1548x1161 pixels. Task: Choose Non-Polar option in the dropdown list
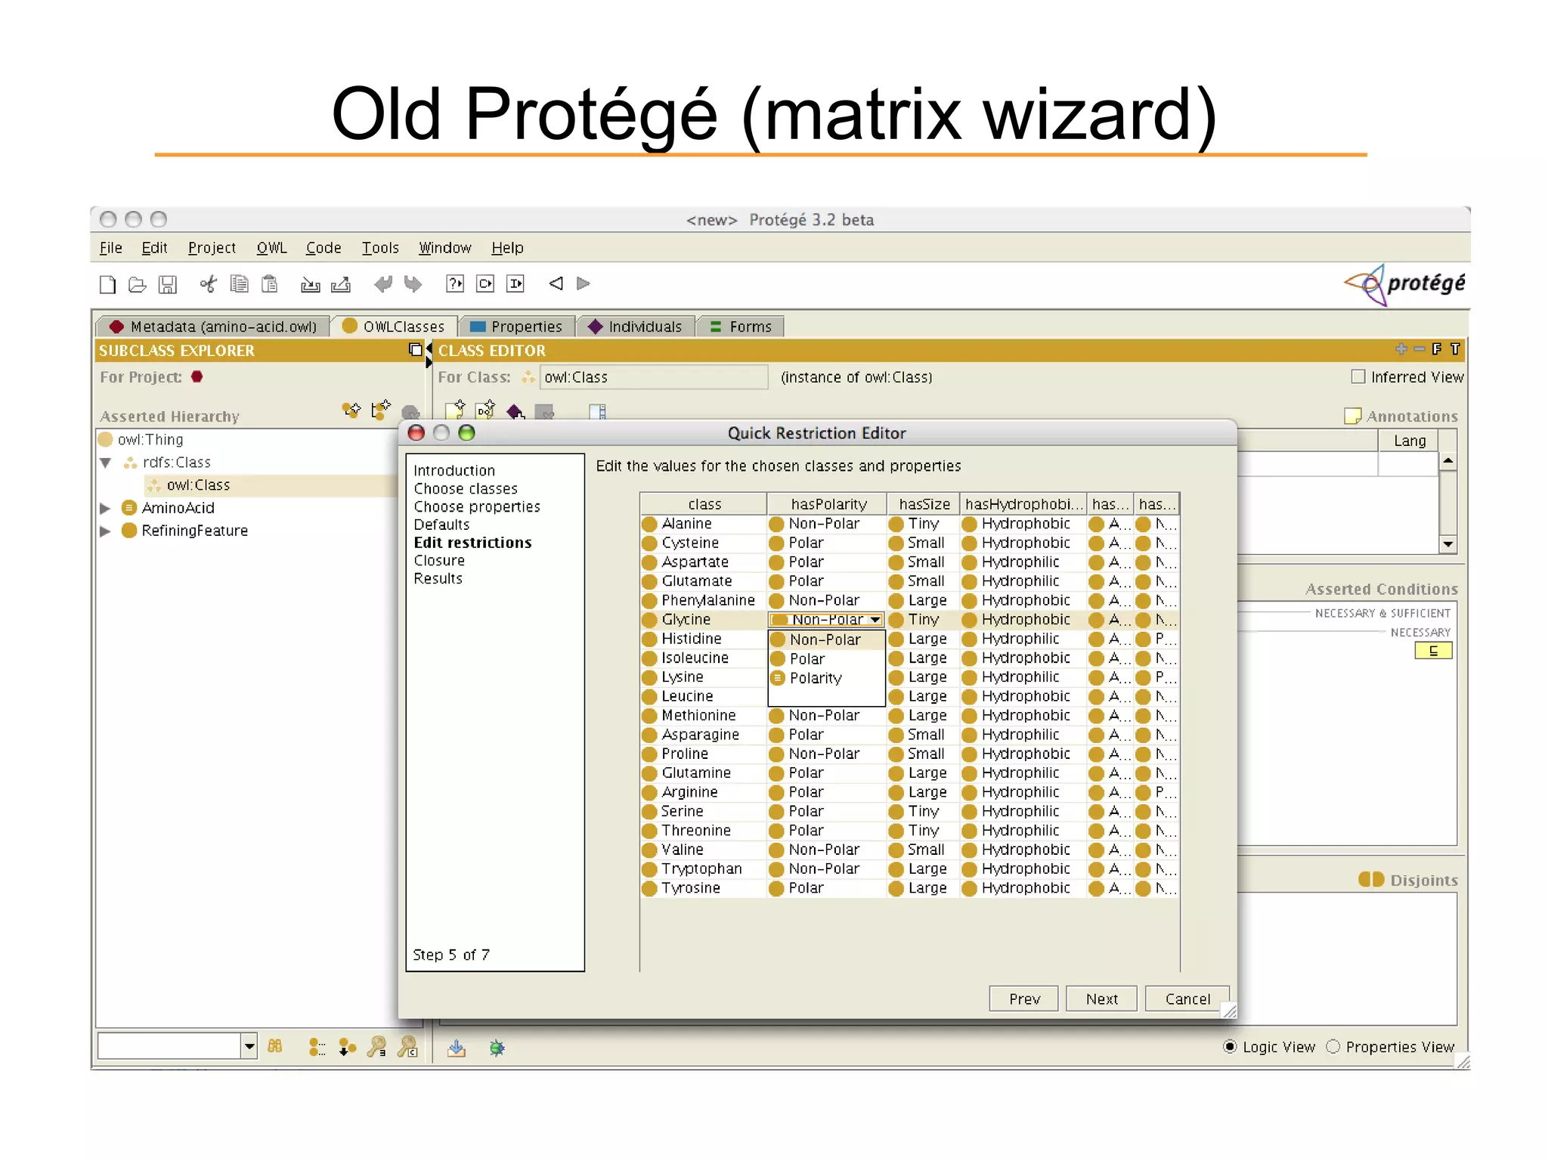[x=826, y=639]
